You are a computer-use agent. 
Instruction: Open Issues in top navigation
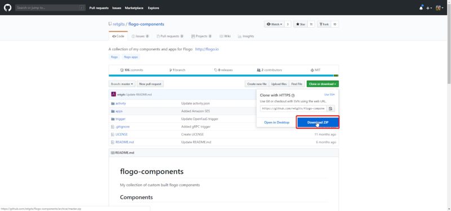click(117, 8)
